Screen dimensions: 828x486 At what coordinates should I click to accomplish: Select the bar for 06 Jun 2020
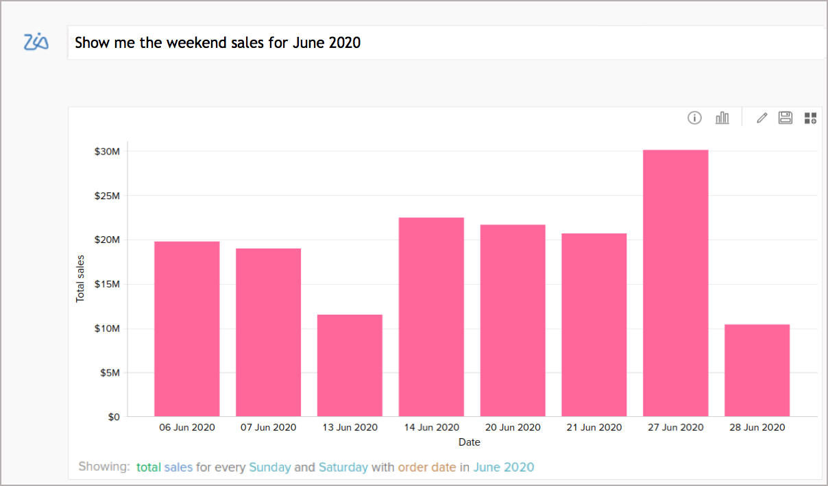pos(186,329)
